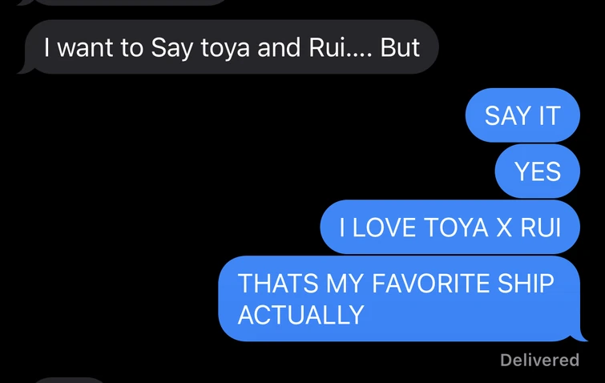Tap the I LOVE TOYA X RUI bubble

449,228
